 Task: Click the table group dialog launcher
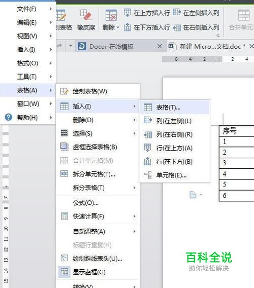pos(218,36)
